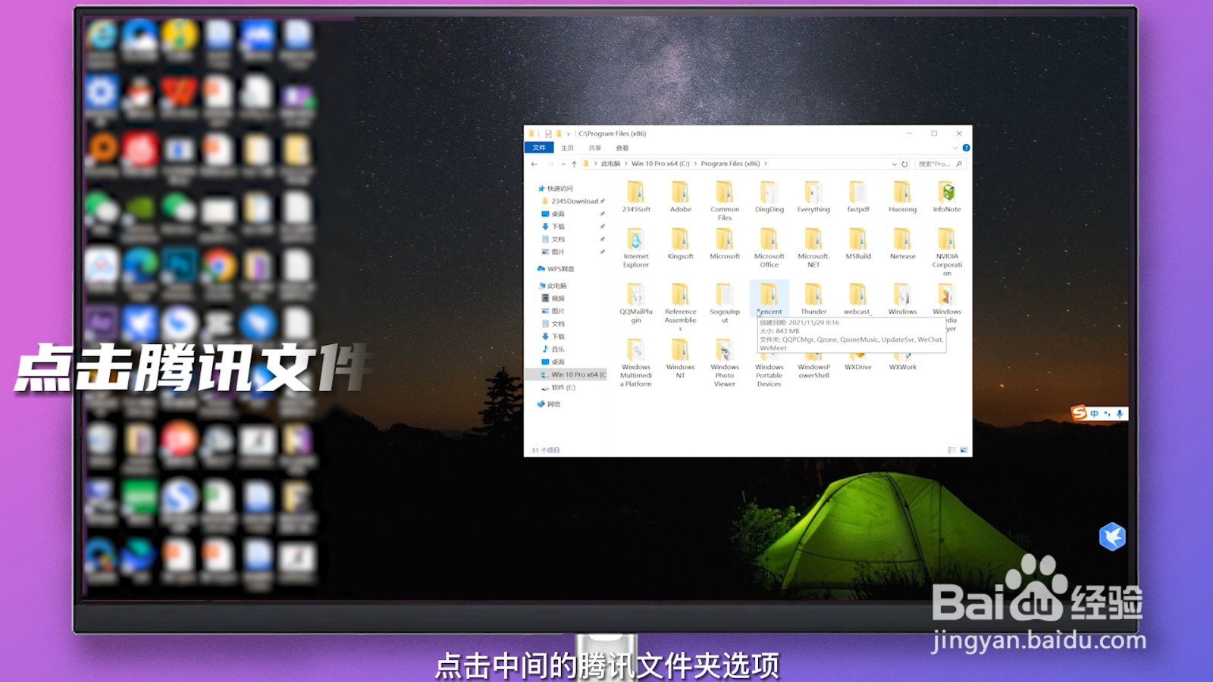This screenshot has height=682, width=1213.
Task: Toggle Sogou 中 Chinese input mode
Action: click(x=1094, y=413)
